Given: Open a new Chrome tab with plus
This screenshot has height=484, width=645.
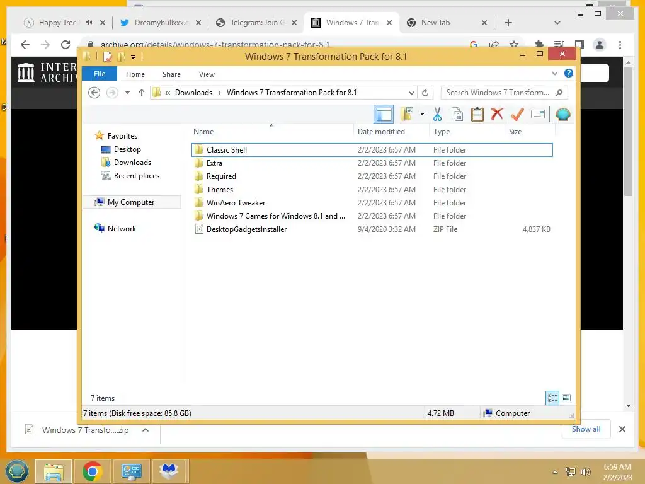Looking at the screenshot, I should pos(508,23).
